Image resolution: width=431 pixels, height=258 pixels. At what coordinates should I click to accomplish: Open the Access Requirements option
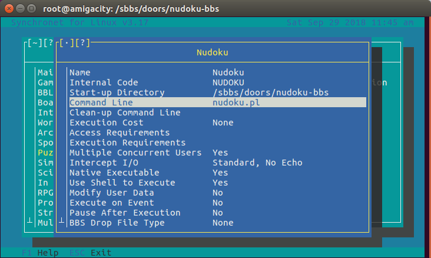[x=218, y=133]
